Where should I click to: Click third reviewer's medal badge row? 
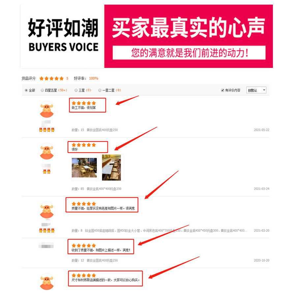pos(47,231)
